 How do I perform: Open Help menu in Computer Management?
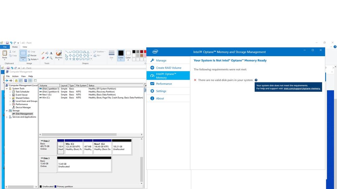click(30, 76)
